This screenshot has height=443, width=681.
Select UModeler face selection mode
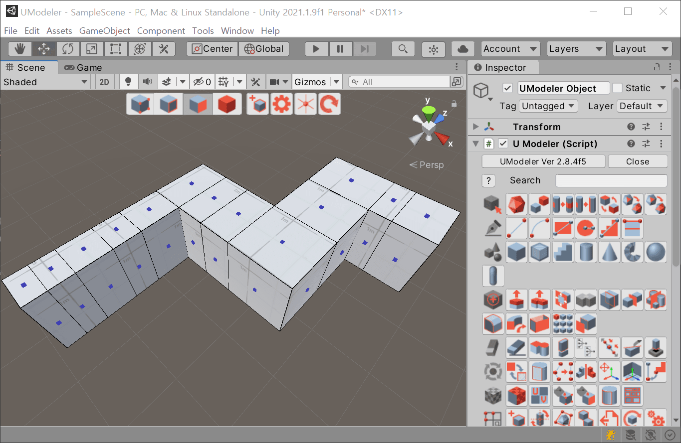[198, 104]
